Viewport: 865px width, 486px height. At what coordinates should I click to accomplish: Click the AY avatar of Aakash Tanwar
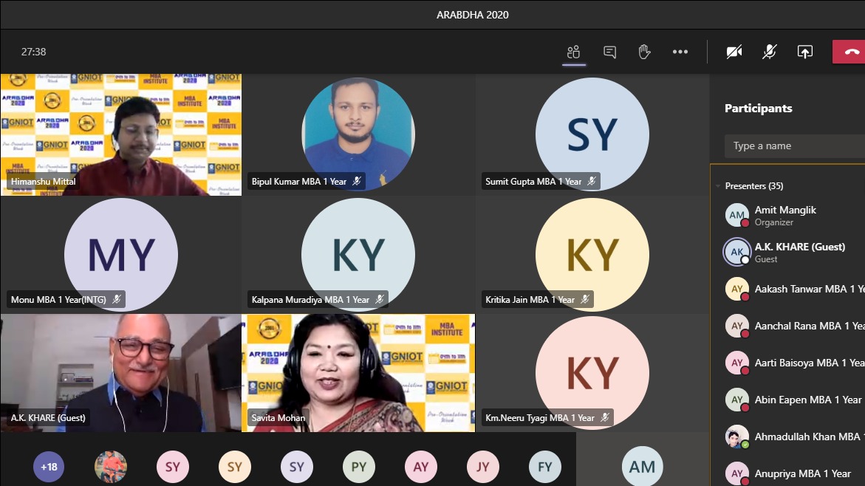(736, 289)
